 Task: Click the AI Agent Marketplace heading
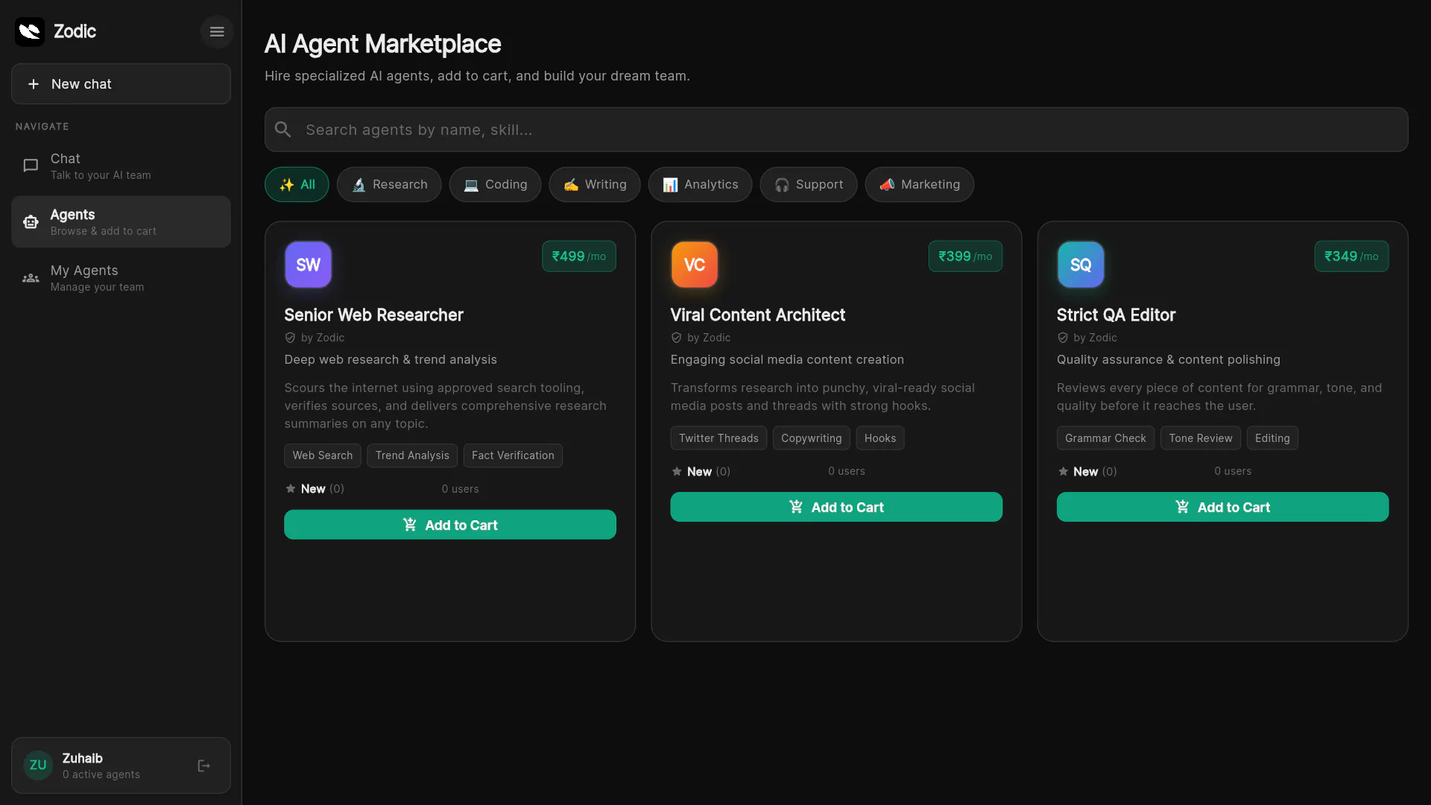382,44
